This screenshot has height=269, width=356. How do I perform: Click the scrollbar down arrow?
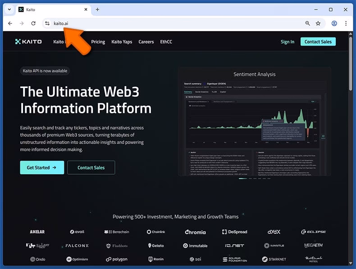tap(351, 263)
